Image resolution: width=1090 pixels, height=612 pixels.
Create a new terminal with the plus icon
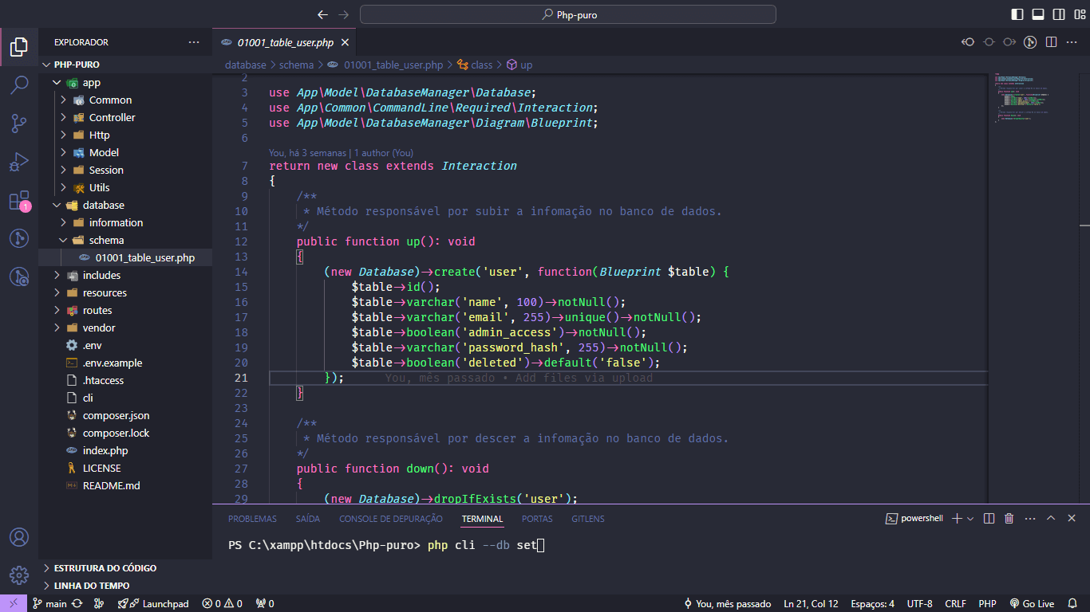pos(955,517)
